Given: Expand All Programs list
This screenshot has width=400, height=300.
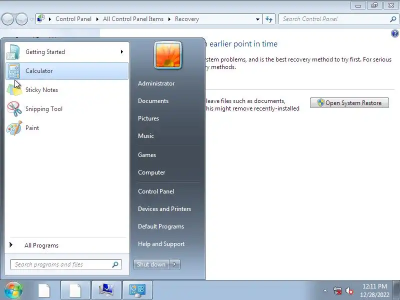Looking at the screenshot, I should (x=67, y=245).
